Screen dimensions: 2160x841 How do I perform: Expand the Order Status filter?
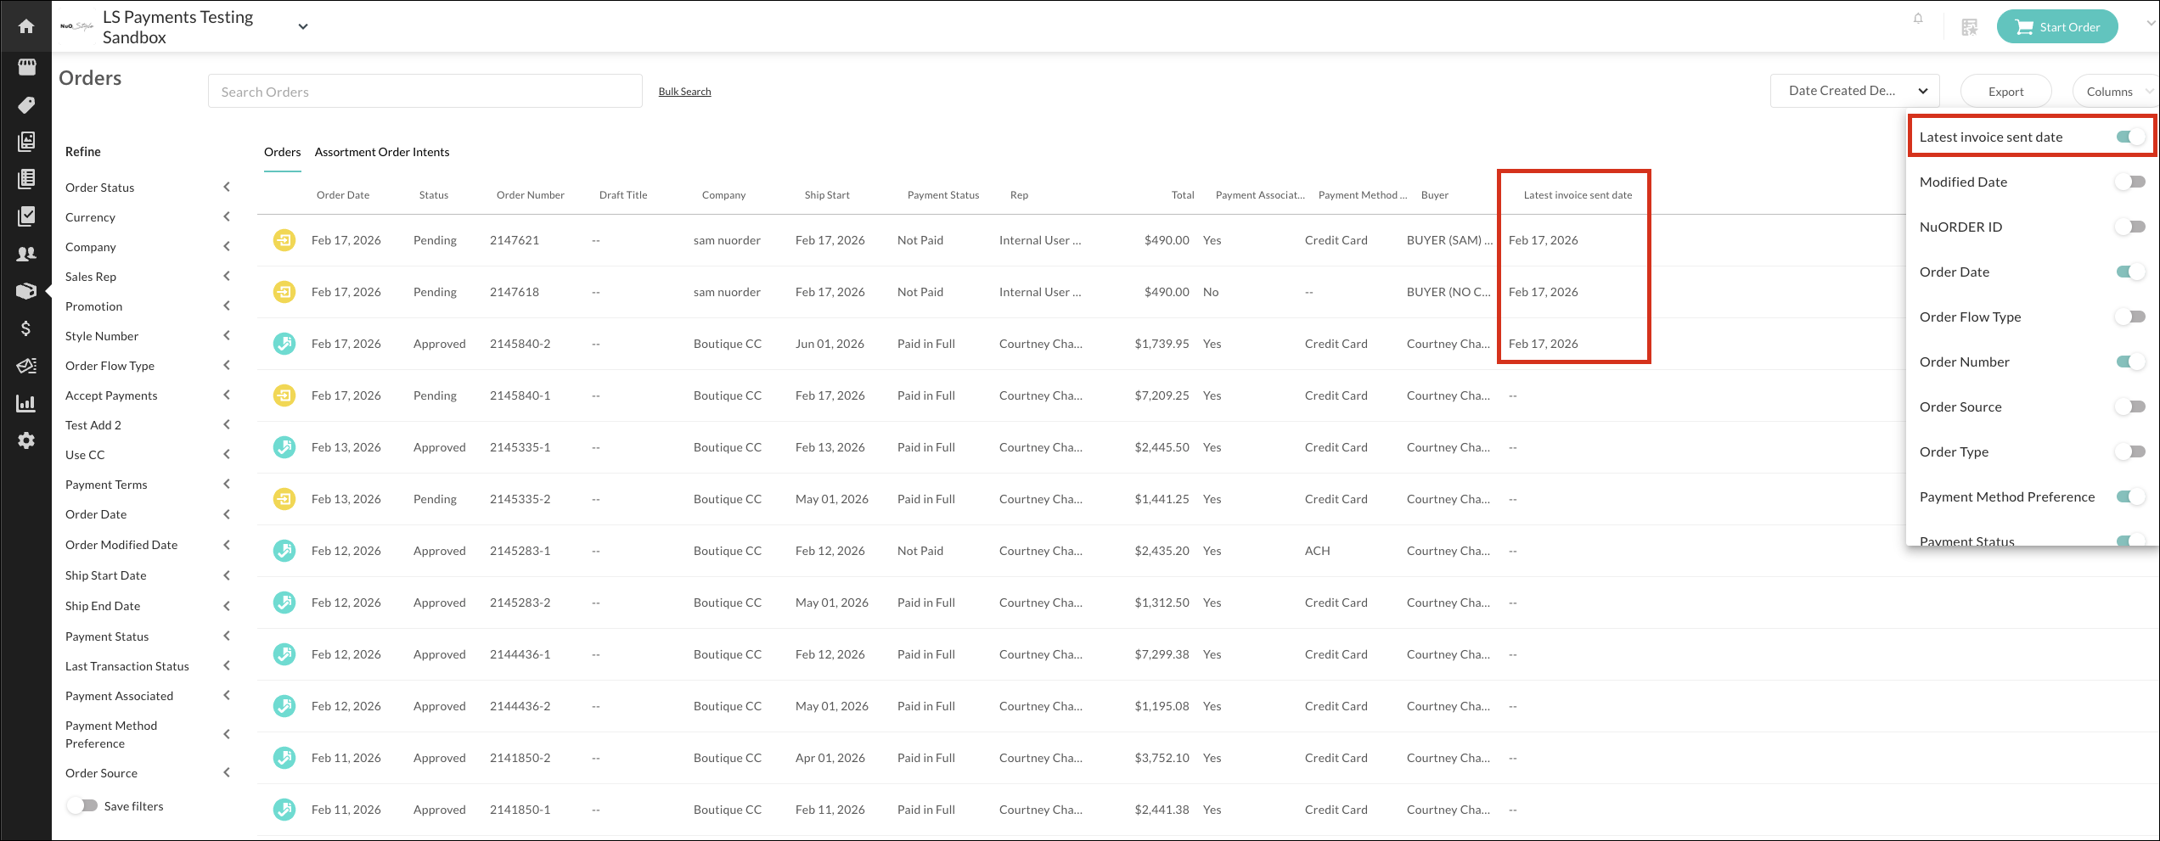[226, 188]
